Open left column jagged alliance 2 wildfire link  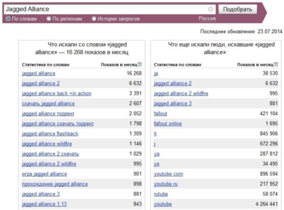[49, 164]
